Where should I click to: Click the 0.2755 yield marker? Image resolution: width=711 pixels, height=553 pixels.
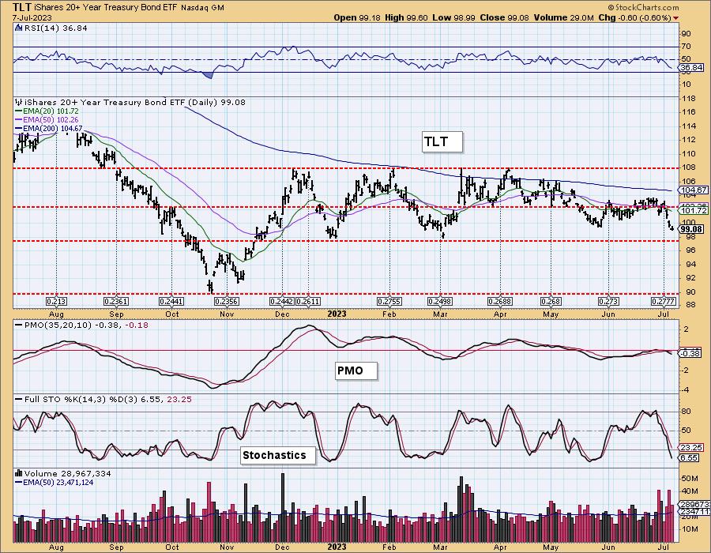[x=389, y=302]
